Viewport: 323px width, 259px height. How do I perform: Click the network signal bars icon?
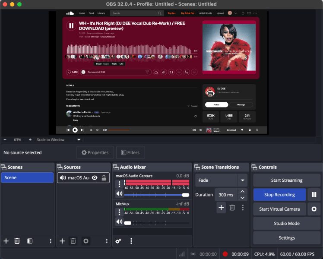[x=182, y=254]
